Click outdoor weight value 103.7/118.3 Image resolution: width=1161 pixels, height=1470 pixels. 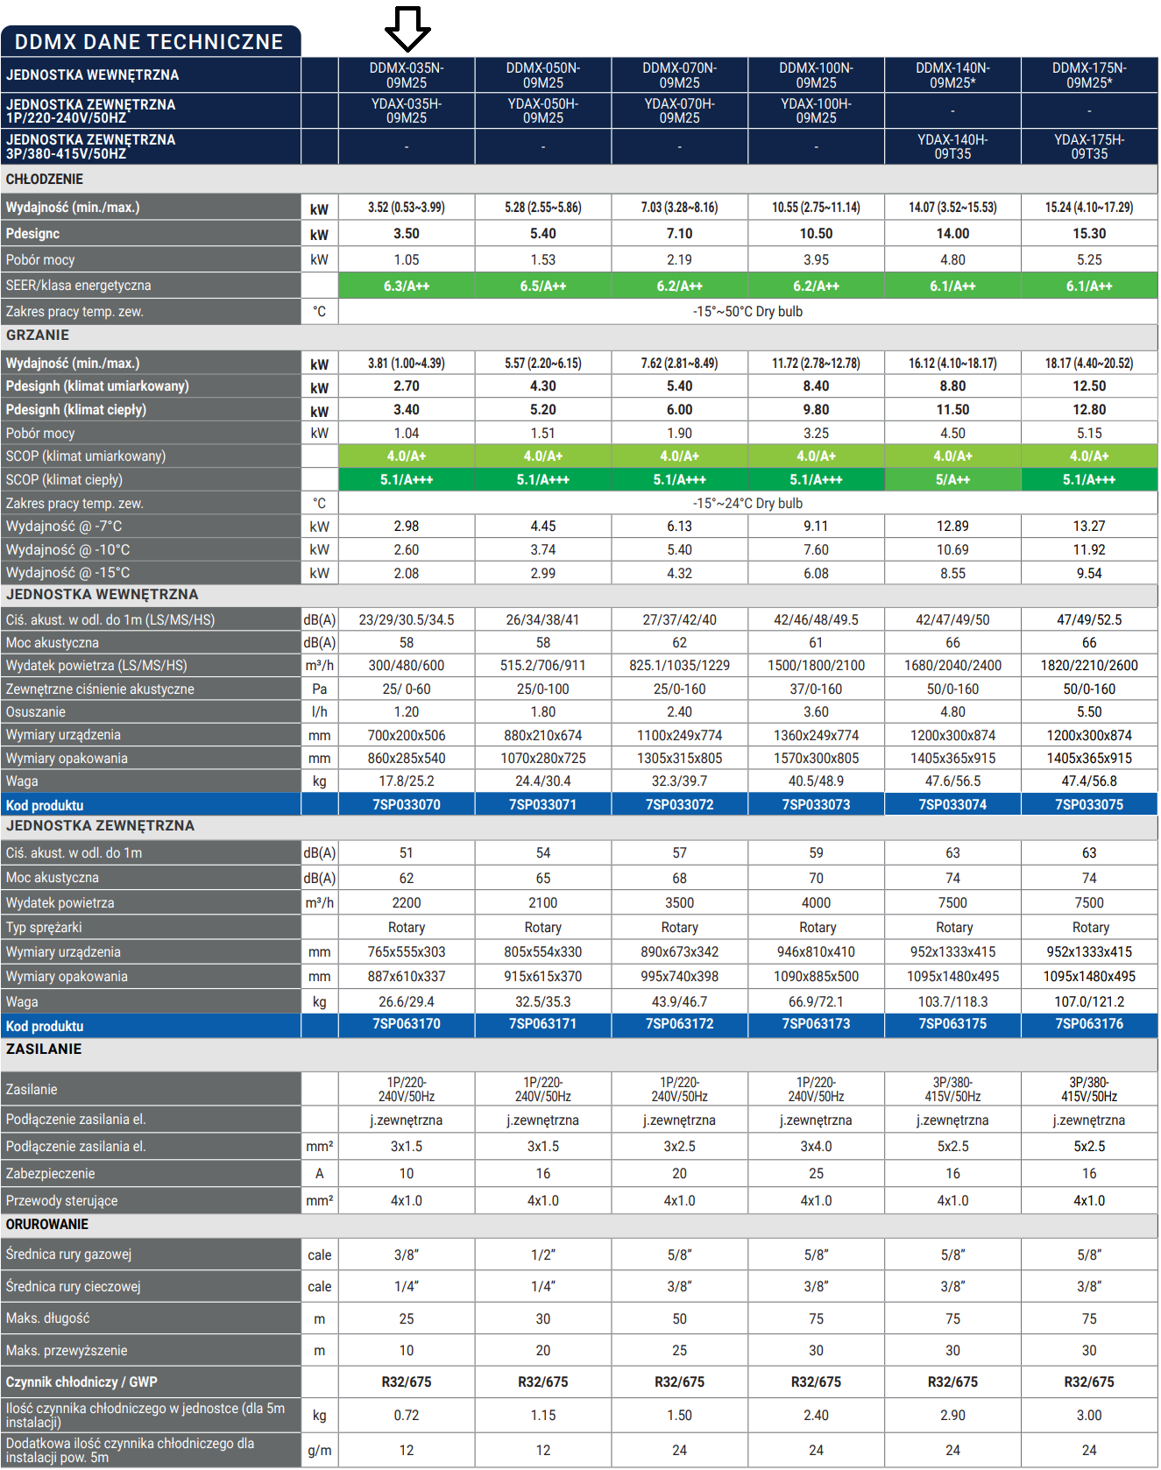[x=953, y=1002]
